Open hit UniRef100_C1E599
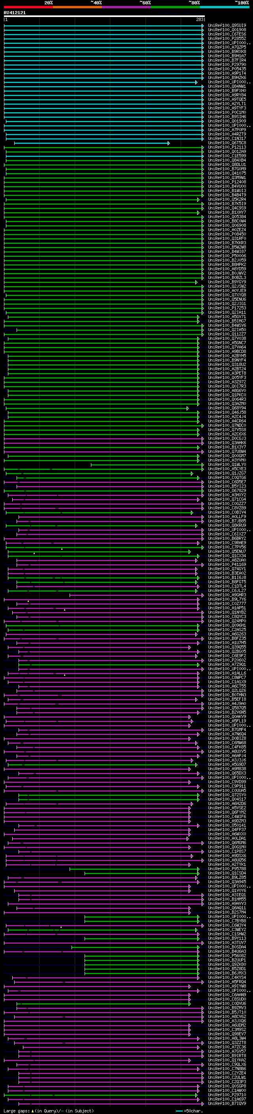Screen dimensions: 253x1114 pyautogui.click(x=227, y=156)
